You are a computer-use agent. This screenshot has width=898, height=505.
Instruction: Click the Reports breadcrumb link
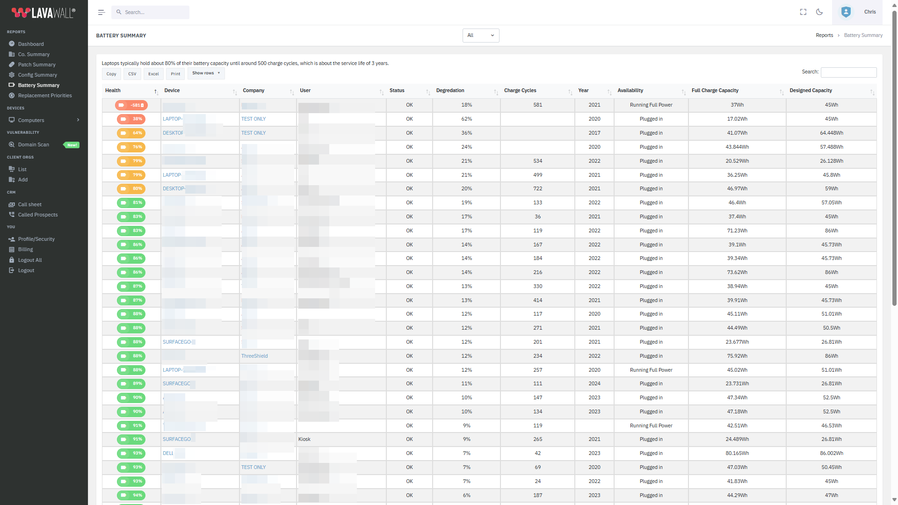tap(824, 36)
